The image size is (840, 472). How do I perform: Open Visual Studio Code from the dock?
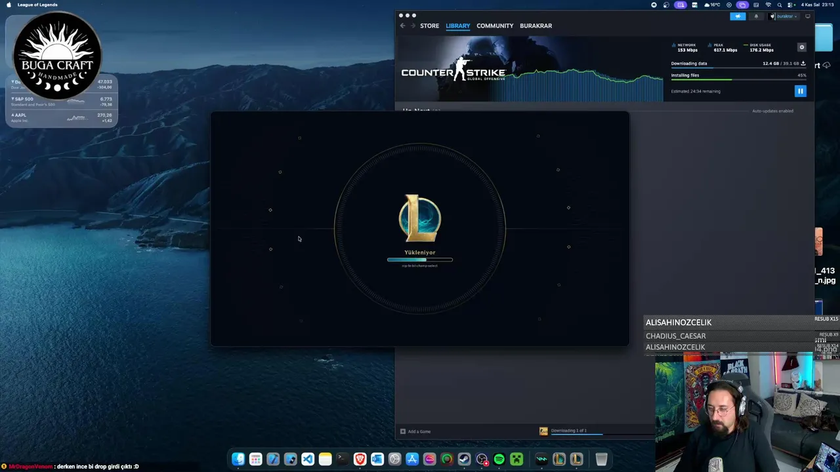tap(307, 459)
